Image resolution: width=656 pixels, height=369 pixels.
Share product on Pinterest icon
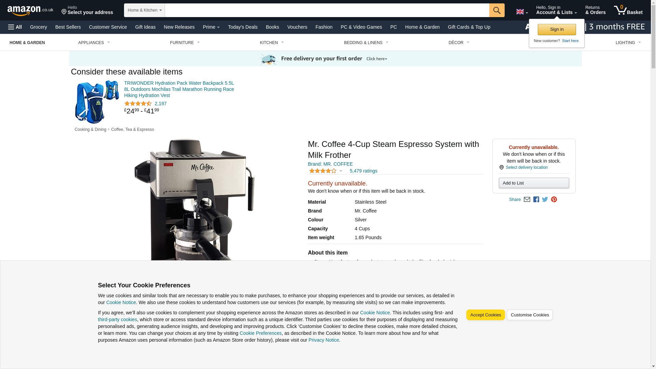click(554, 200)
